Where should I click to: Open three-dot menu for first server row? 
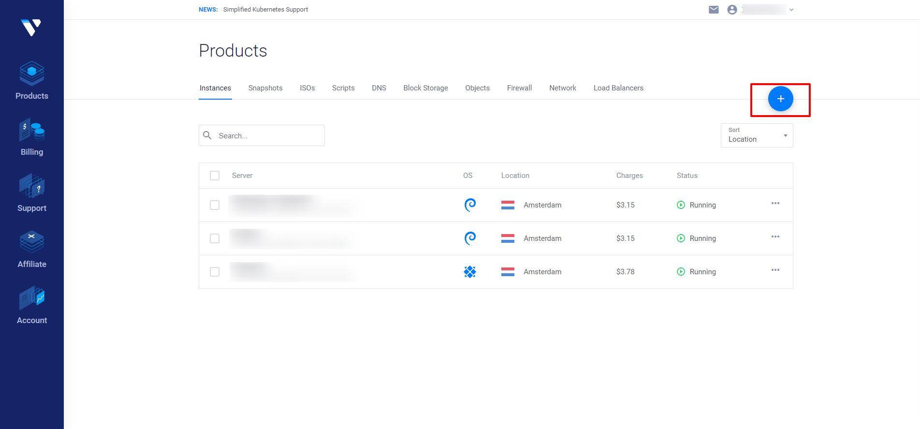click(775, 203)
